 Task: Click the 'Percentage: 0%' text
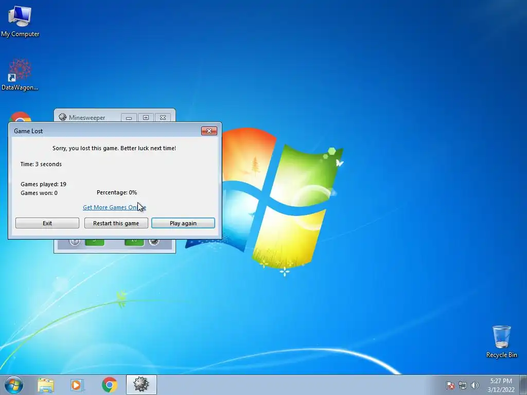117,192
